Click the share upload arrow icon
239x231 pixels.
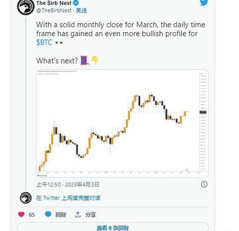(78, 214)
